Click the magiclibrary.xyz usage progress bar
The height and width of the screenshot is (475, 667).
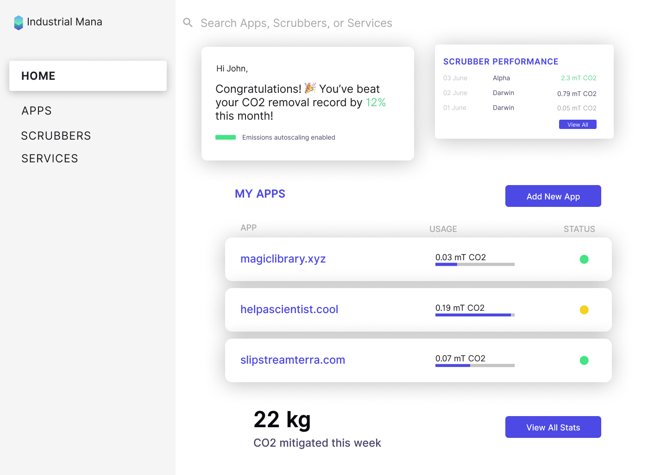(475, 264)
